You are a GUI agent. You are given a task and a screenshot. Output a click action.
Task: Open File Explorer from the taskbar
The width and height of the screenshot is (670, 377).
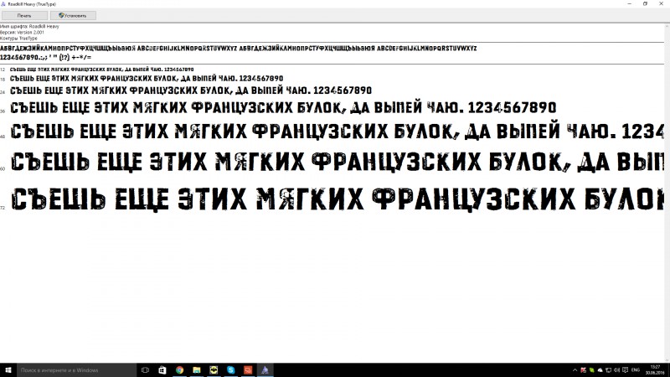coord(197,370)
